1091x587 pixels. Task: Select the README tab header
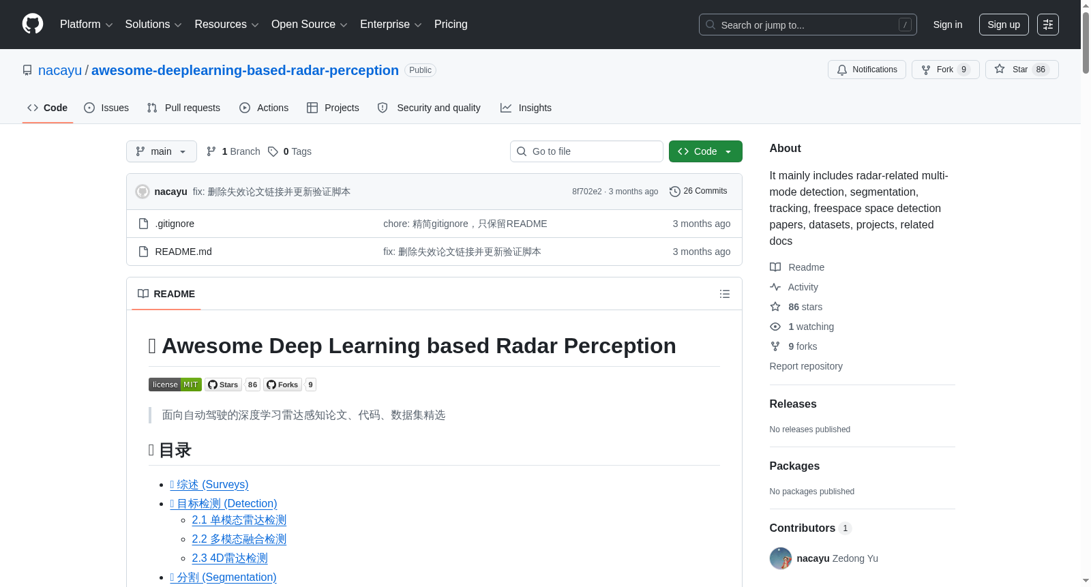166,294
